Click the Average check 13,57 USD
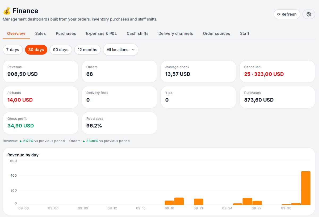Viewport: 319px width, 217px height. [178, 74]
